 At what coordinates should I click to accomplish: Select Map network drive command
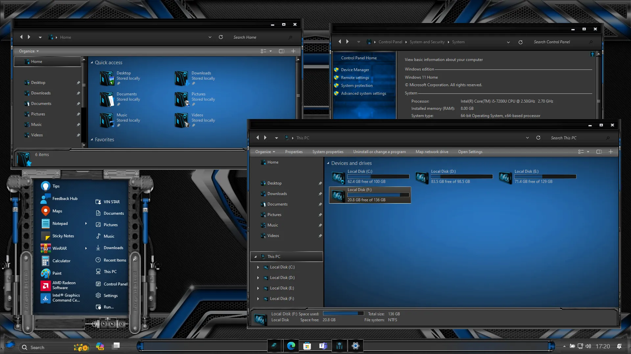tap(432, 152)
